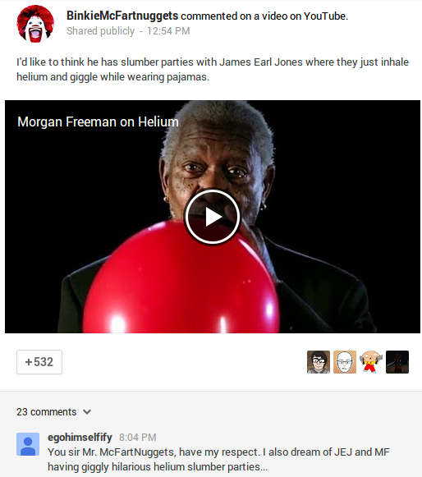
Task: Open BinkieMcFartnuggets profile name link
Action: tap(122, 16)
